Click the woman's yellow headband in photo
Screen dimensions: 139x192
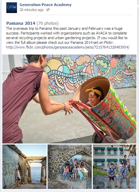click(94, 91)
